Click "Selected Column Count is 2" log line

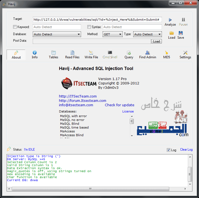32,162
